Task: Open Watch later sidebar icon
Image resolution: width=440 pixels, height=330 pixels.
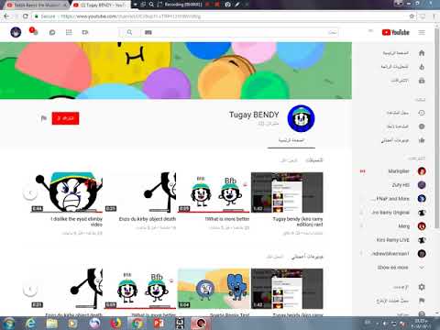Action: point(422,126)
